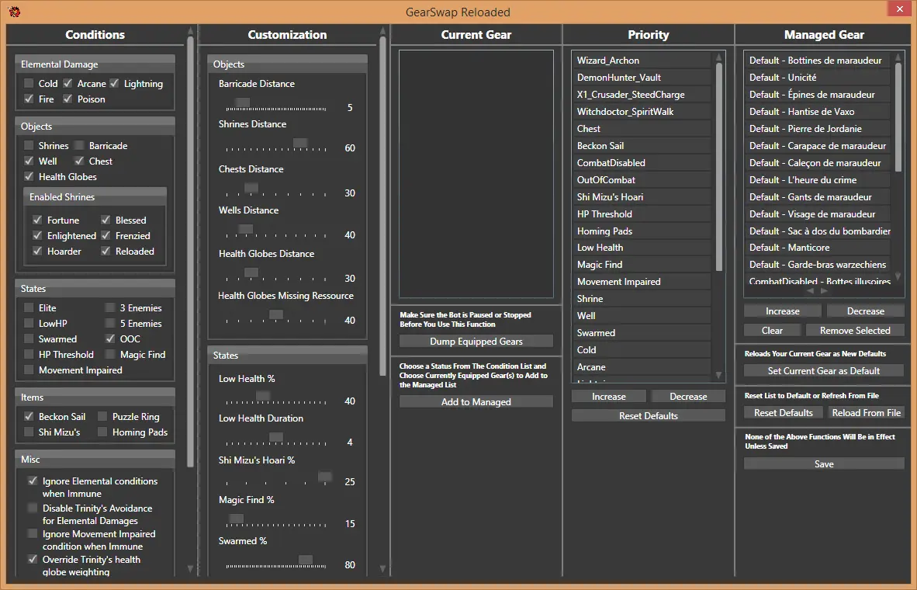Viewport: 917px width, 590px height.
Task: Uncheck the OOC state checkbox
Action: (110, 339)
